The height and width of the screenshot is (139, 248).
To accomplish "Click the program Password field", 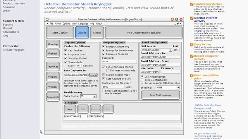I will 119,61.
